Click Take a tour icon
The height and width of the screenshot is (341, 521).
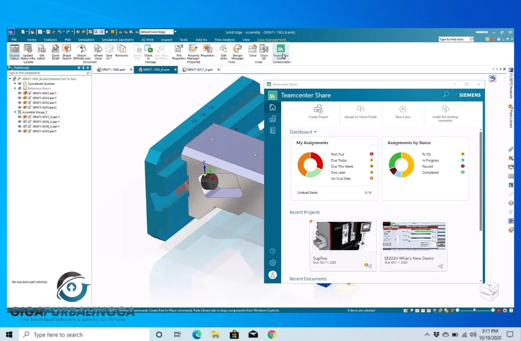point(402,112)
